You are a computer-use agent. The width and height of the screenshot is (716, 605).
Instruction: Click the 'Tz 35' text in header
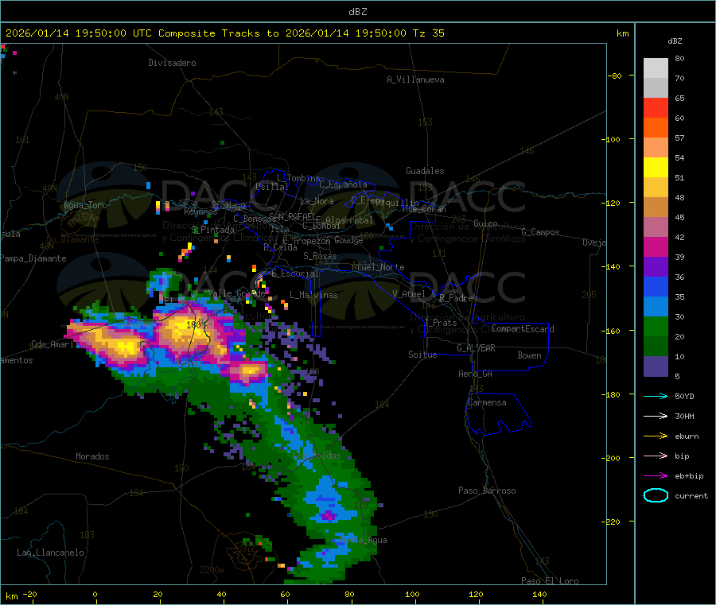428,33
